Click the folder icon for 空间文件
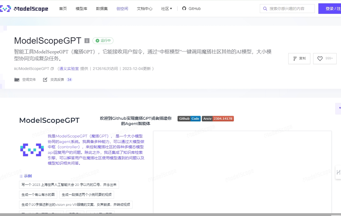The height and width of the screenshot is (216, 341). point(17,80)
